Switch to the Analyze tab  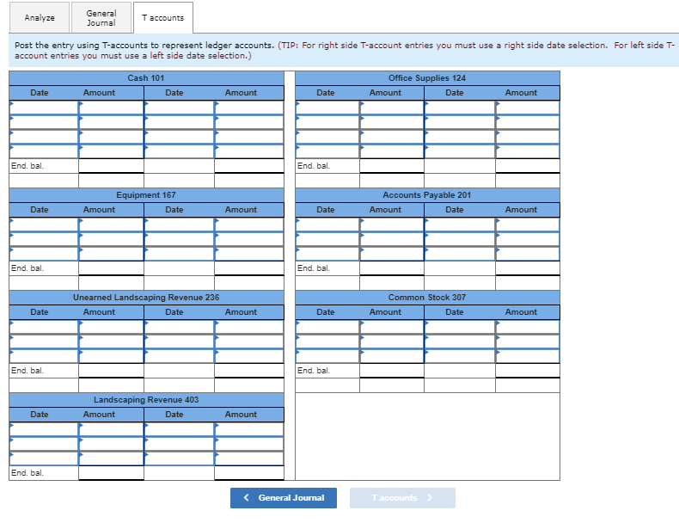tap(40, 18)
